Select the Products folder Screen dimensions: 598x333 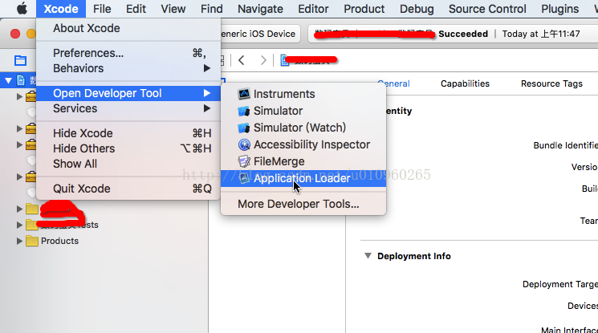pos(59,241)
